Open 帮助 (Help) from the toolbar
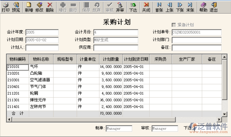The width and height of the screenshot is (231, 137). [x=203, y=7]
